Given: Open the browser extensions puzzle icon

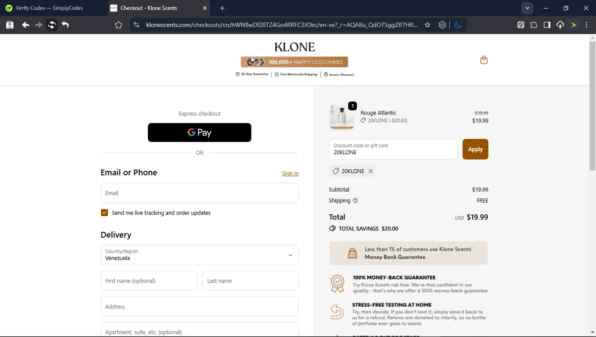Looking at the screenshot, I should pyautogui.click(x=534, y=25).
